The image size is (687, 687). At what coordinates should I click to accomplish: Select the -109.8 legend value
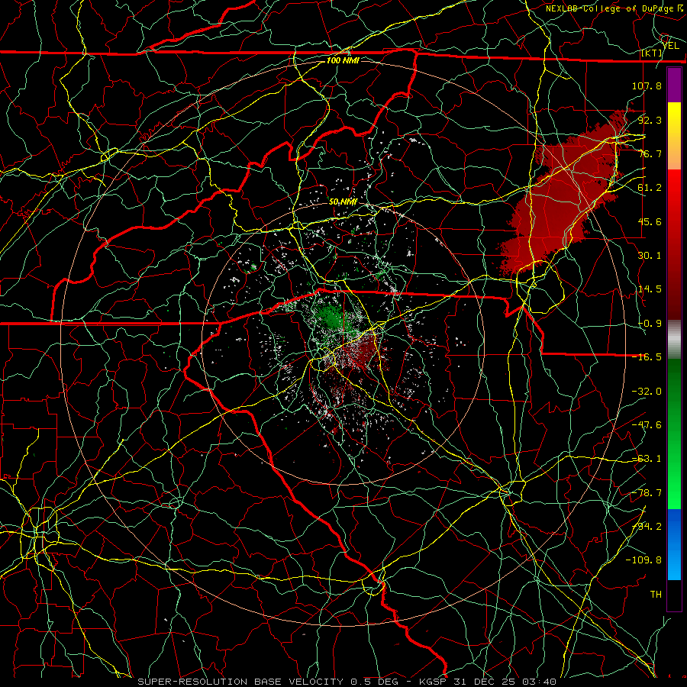(x=643, y=560)
